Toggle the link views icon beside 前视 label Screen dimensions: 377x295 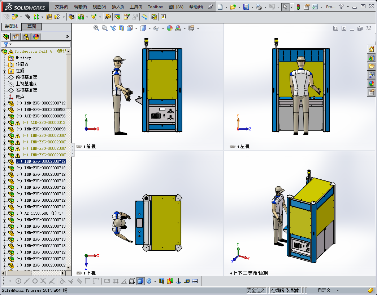[78, 146]
